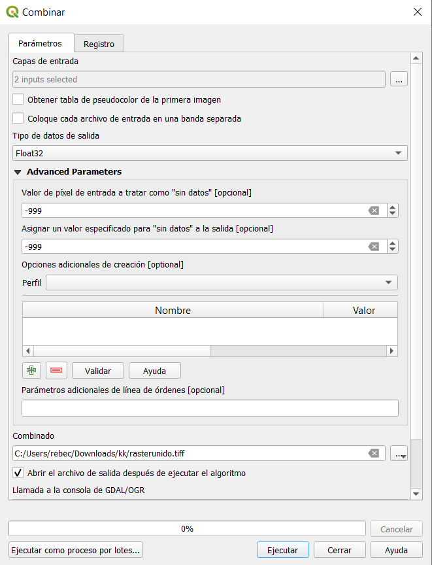Open the Perfil dropdown list
Viewport: 432px width, 565px height.
[x=222, y=282]
